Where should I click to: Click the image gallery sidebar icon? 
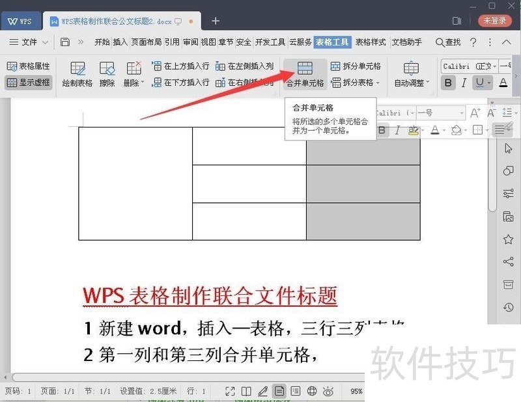[x=508, y=217]
